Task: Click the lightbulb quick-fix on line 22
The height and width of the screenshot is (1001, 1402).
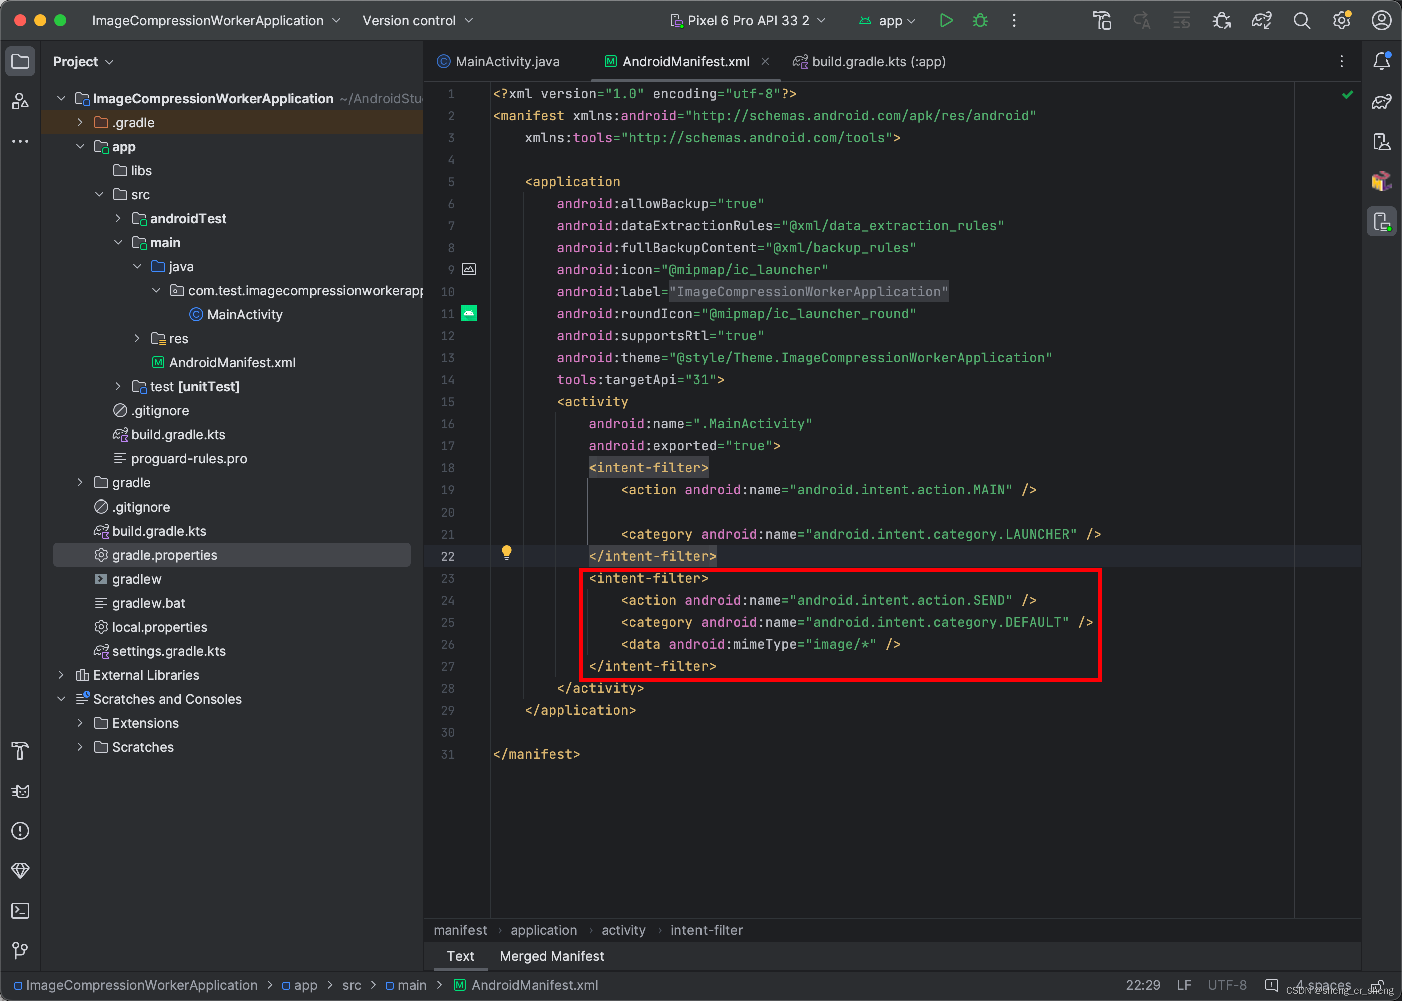Action: [506, 552]
